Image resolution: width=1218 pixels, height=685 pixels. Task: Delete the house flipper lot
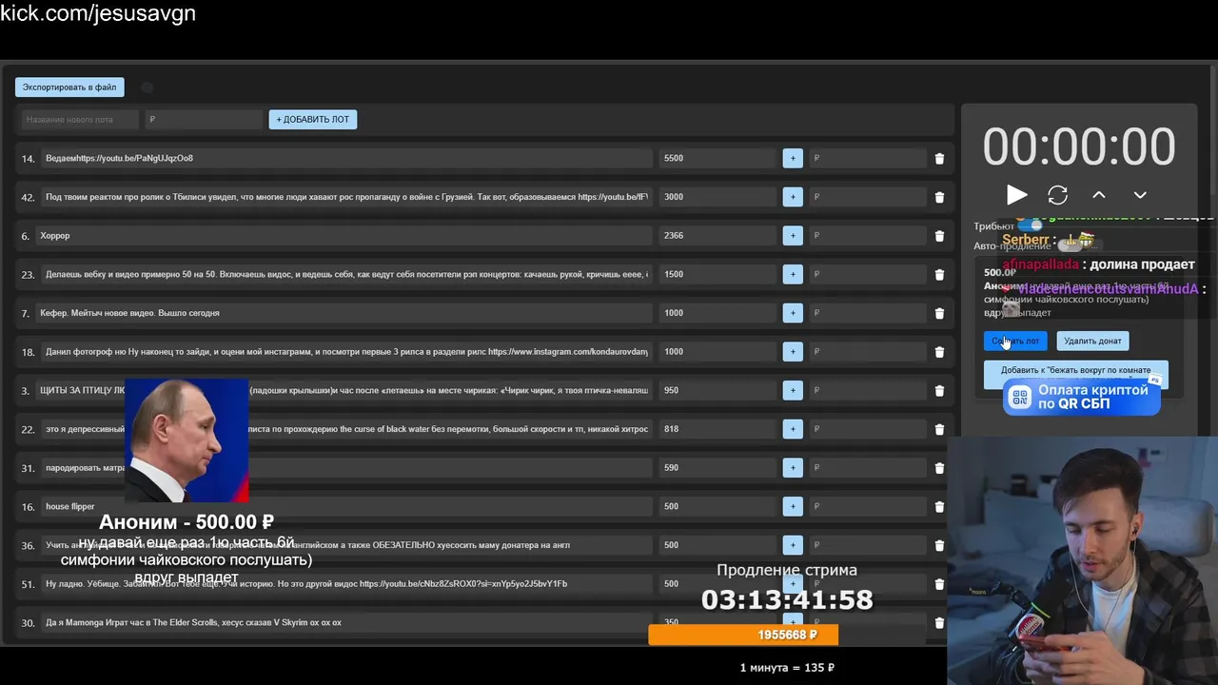click(x=939, y=507)
